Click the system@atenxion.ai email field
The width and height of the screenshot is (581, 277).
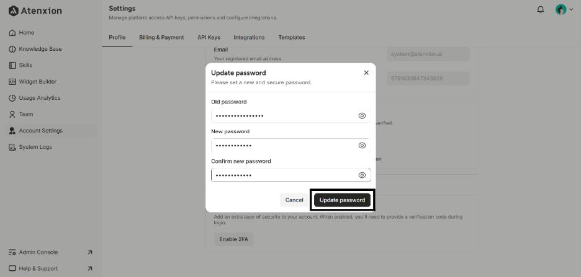coord(428,54)
